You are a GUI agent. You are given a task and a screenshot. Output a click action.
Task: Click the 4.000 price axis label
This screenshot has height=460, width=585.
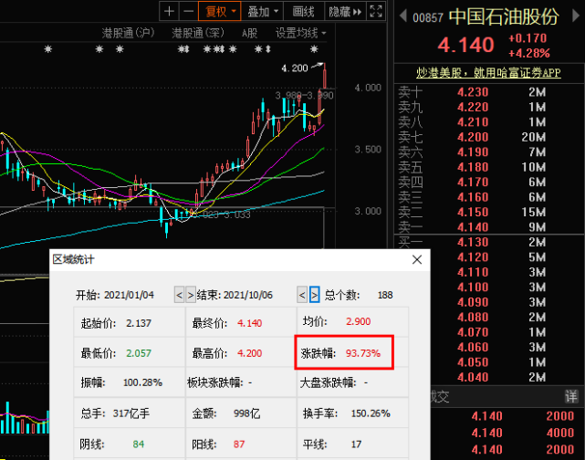click(x=368, y=88)
